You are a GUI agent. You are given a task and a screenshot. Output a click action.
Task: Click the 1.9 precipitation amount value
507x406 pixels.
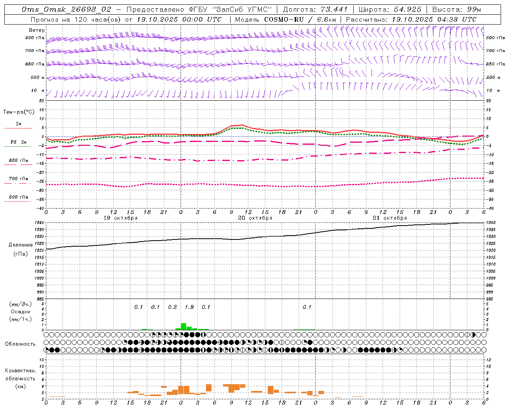(189, 307)
